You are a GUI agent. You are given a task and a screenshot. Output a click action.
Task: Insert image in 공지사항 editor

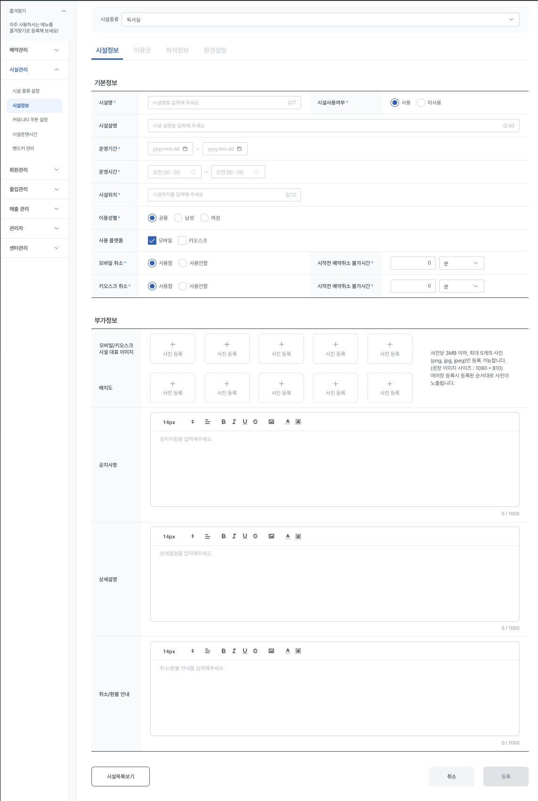click(271, 422)
